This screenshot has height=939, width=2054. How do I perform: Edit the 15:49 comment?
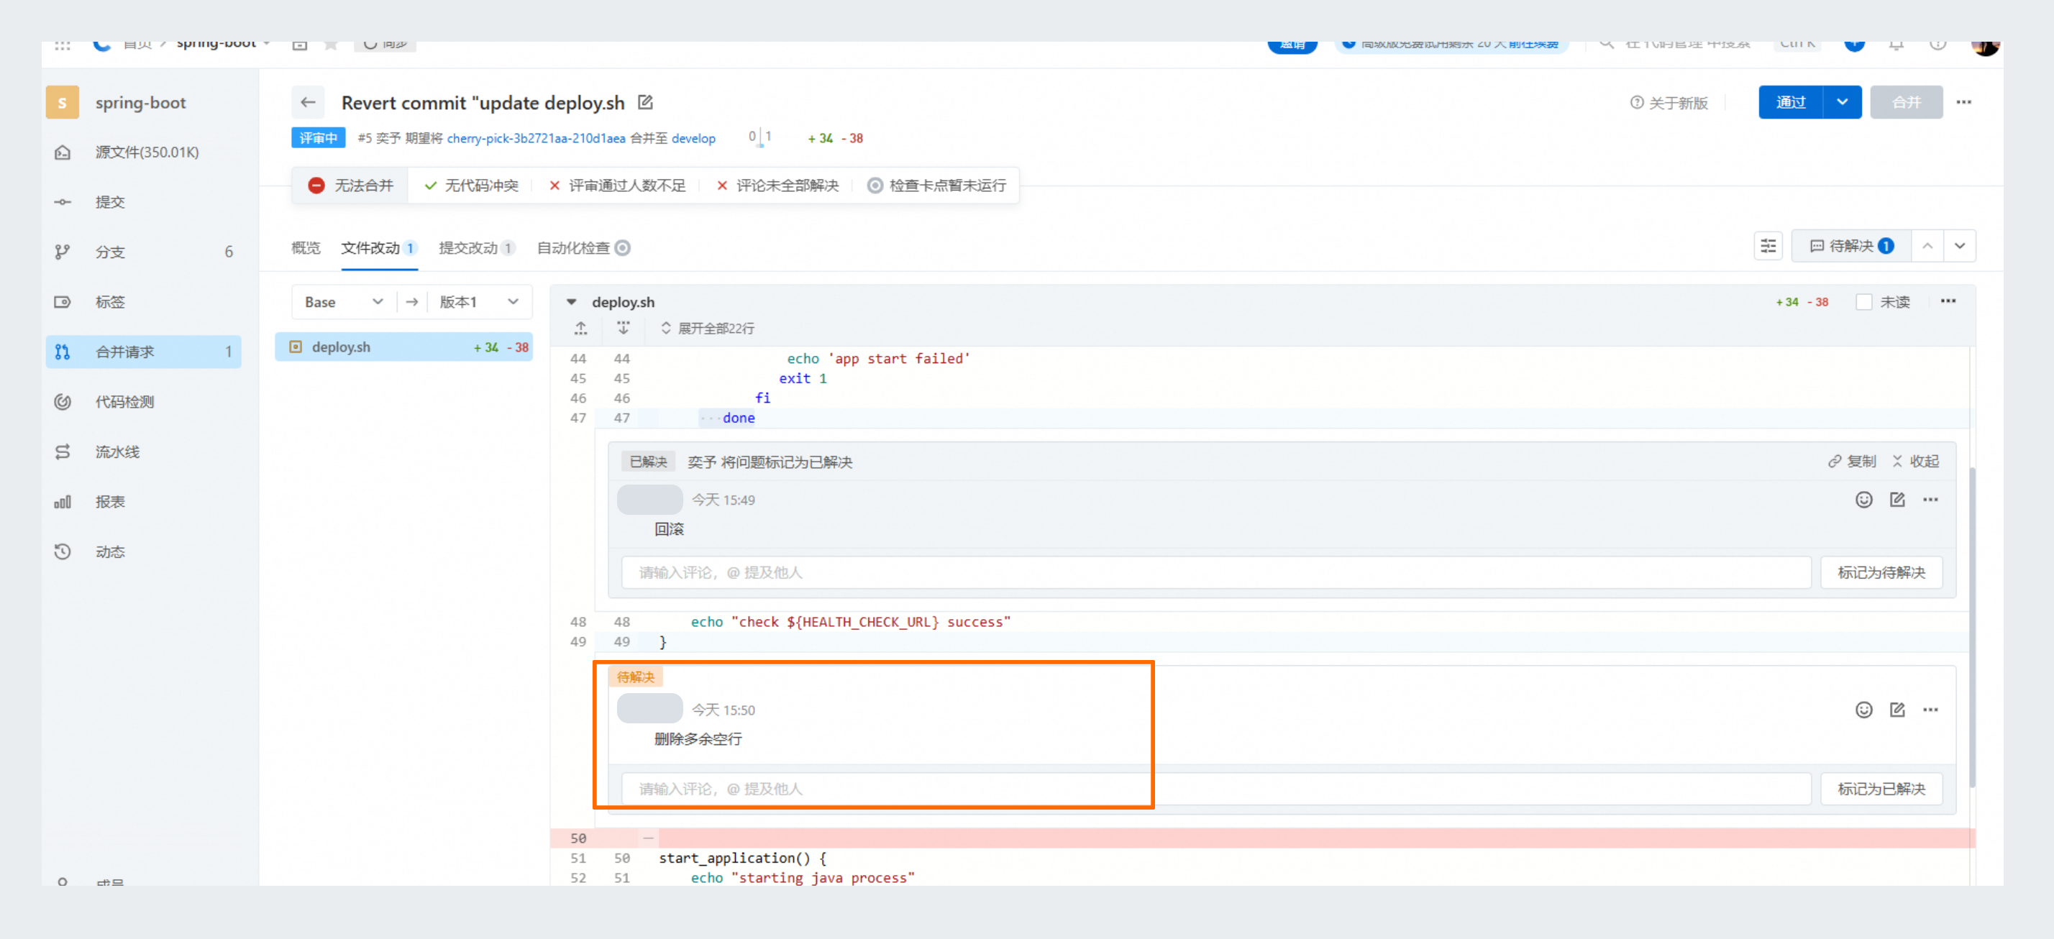click(x=1897, y=500)
